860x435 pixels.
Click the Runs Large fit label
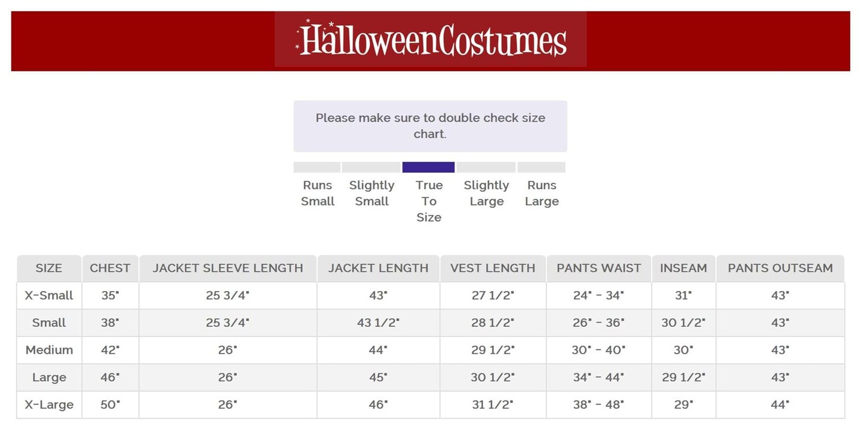[x=542, y=193]
